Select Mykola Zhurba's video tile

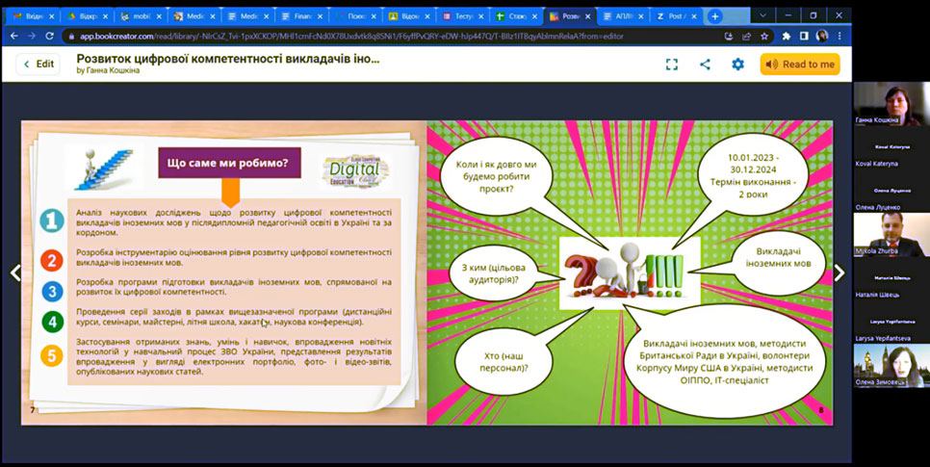(x=891, y=234)
